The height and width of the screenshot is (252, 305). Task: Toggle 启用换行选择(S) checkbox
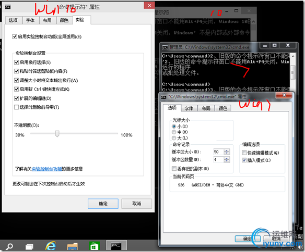click(x=16, y=62)
